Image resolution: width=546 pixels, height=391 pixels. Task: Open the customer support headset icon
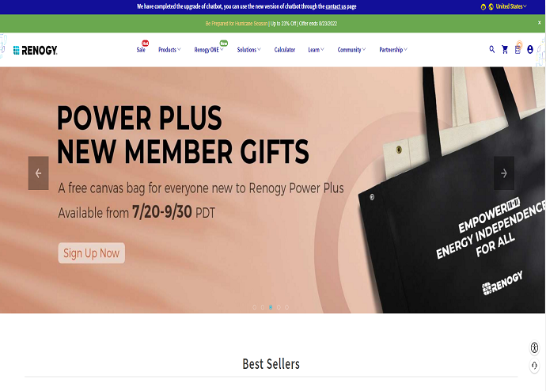(x=534, y=365)
